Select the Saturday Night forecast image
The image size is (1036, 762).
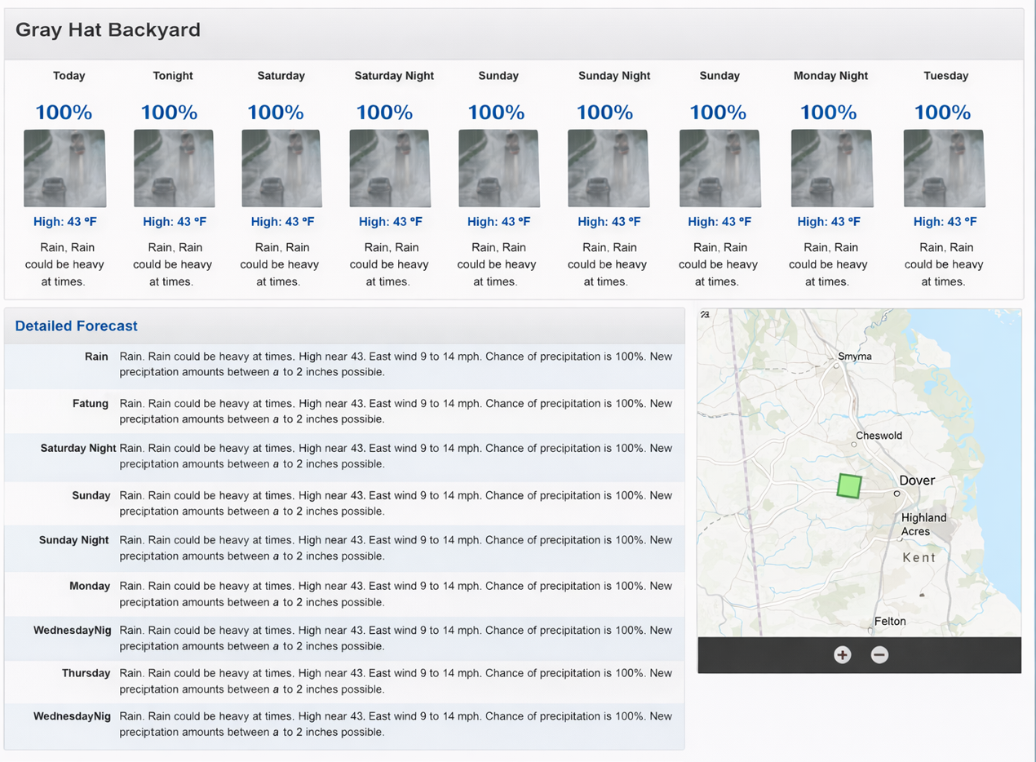(x=390, y=169)
